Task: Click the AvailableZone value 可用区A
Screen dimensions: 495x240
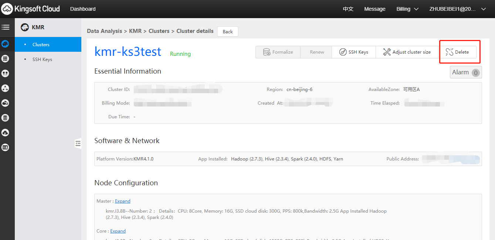Action: click(x=411, y=89)
